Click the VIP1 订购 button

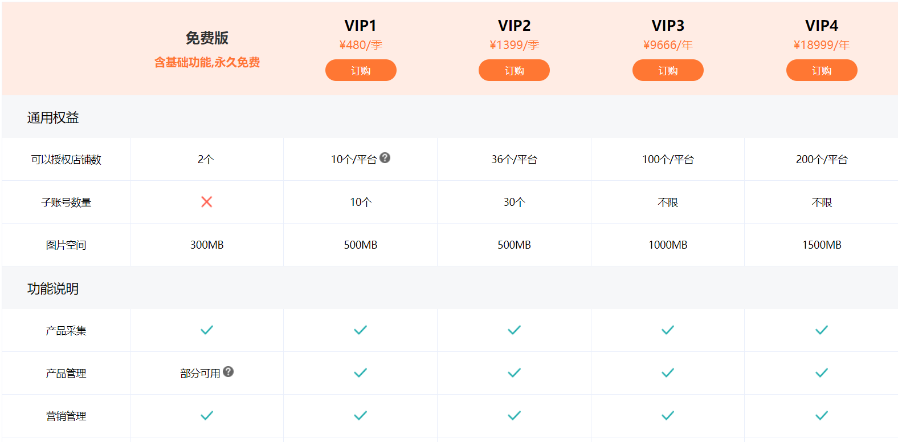pyautogui.click(x=361, y=70)
